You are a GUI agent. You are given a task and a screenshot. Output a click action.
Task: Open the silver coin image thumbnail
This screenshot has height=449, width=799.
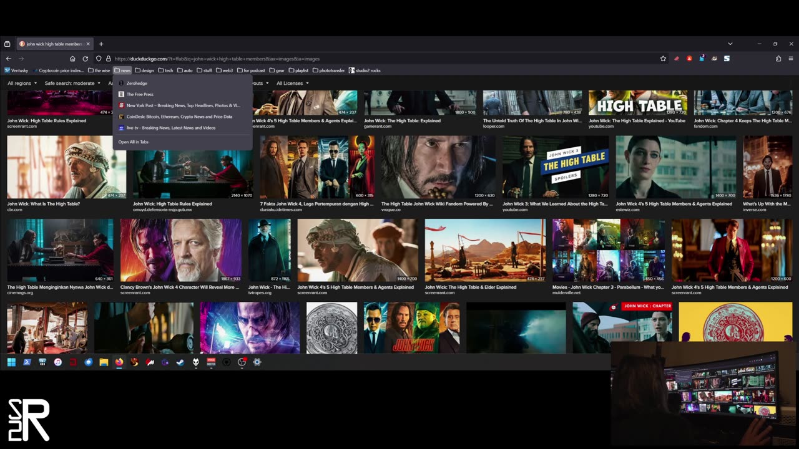331,328
